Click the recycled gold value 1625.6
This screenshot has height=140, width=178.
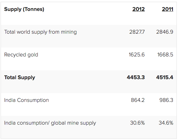[x=137, y=55]
